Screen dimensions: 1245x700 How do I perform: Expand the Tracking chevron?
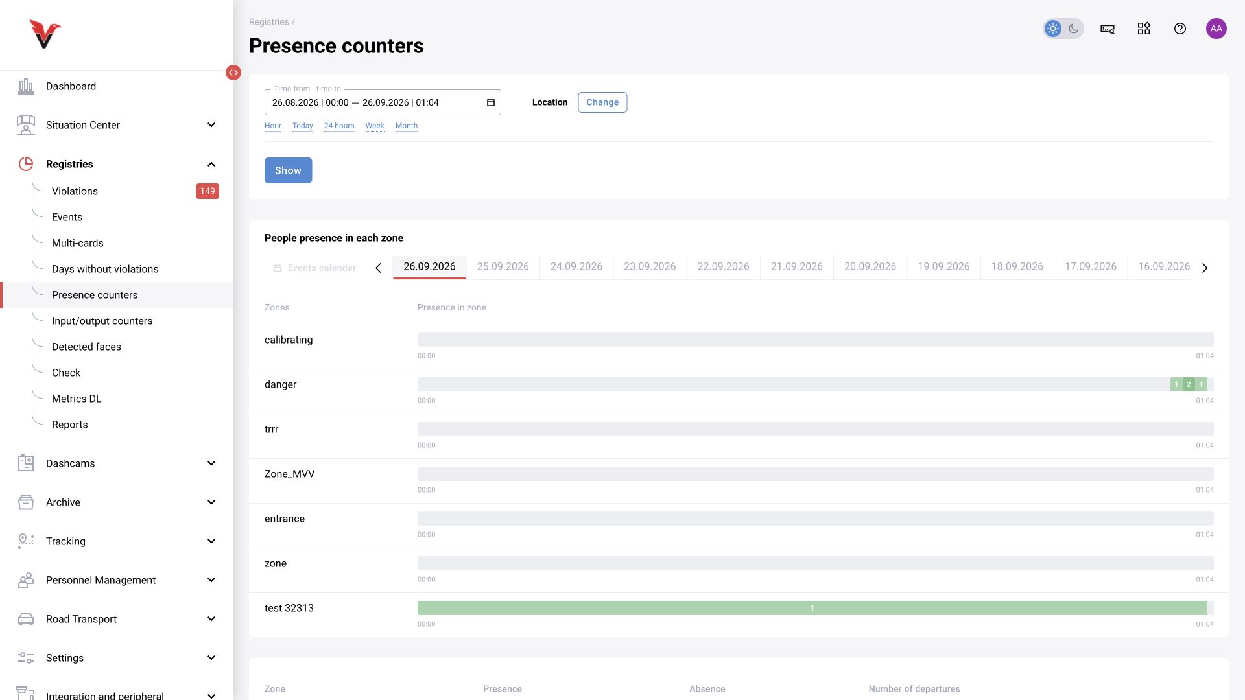211,541
